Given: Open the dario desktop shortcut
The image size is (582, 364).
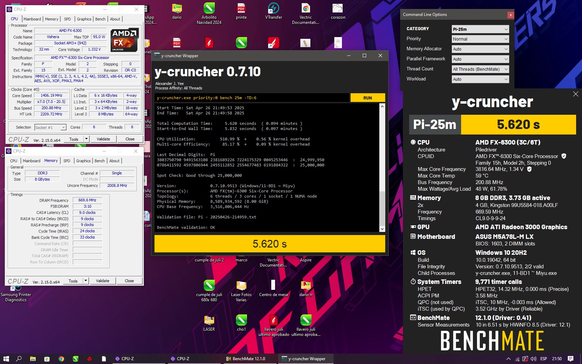Looking at the screenshot, I should 177,11.
